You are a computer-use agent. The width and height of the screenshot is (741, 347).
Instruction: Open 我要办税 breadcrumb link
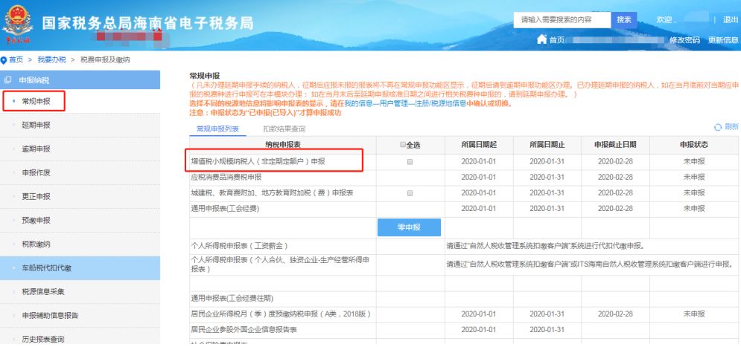click(x=52, y=60)
